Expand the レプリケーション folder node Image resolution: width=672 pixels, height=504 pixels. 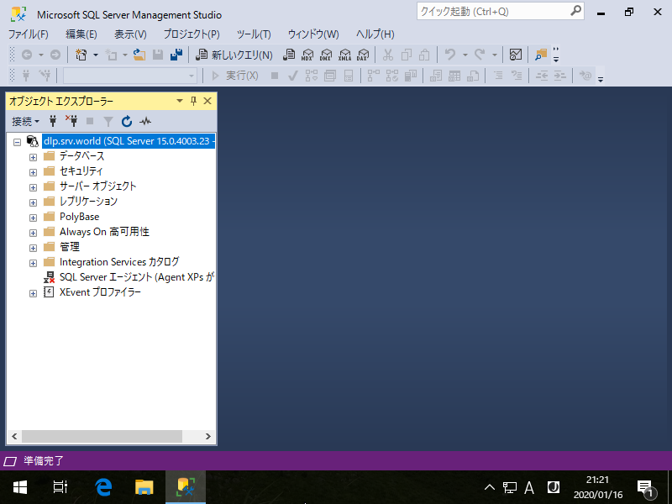pos(33,202)
